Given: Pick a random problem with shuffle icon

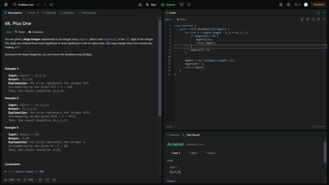Looking at the screenshot, I should click(51, 5).
